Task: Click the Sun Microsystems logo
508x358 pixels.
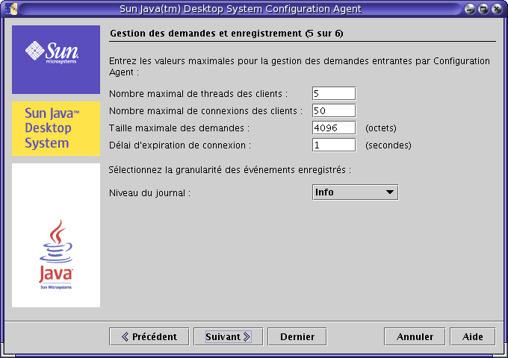Action: click(56, 60)
